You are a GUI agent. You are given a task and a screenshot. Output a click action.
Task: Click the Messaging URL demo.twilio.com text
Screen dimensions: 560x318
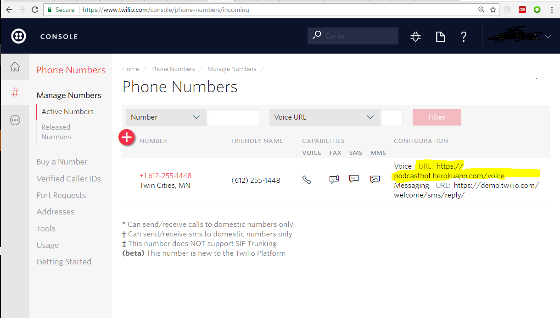click(x=466, y=190)
